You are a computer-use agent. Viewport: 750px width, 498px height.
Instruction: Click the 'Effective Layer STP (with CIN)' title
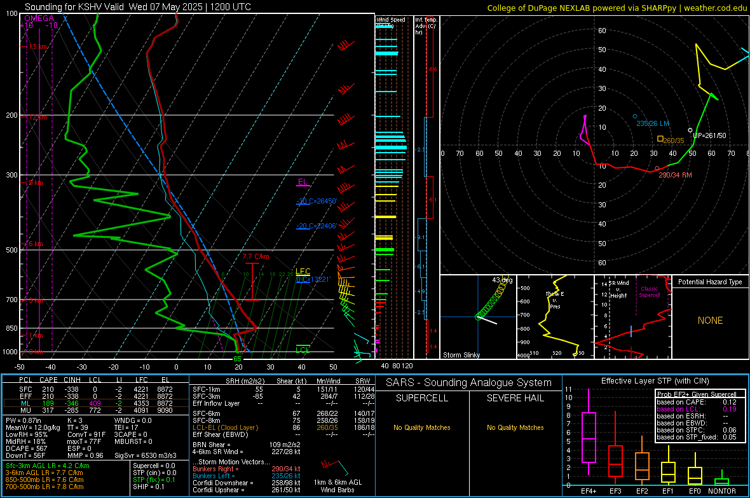coord(655,381)
